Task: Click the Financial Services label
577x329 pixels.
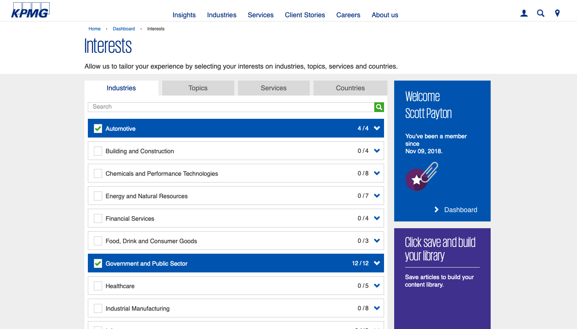Action: [130, 218]
